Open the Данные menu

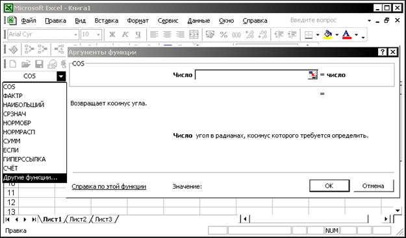pos(199,21)
